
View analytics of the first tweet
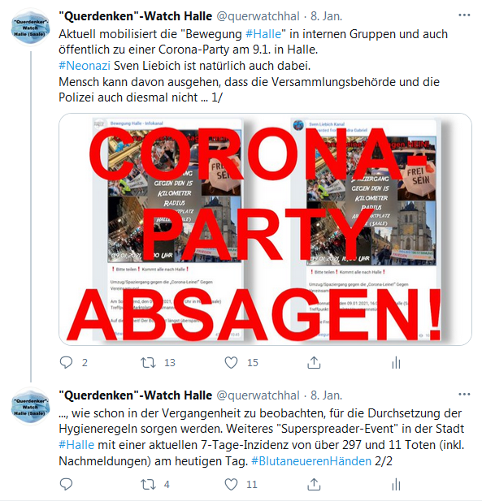tap(396, 363)
